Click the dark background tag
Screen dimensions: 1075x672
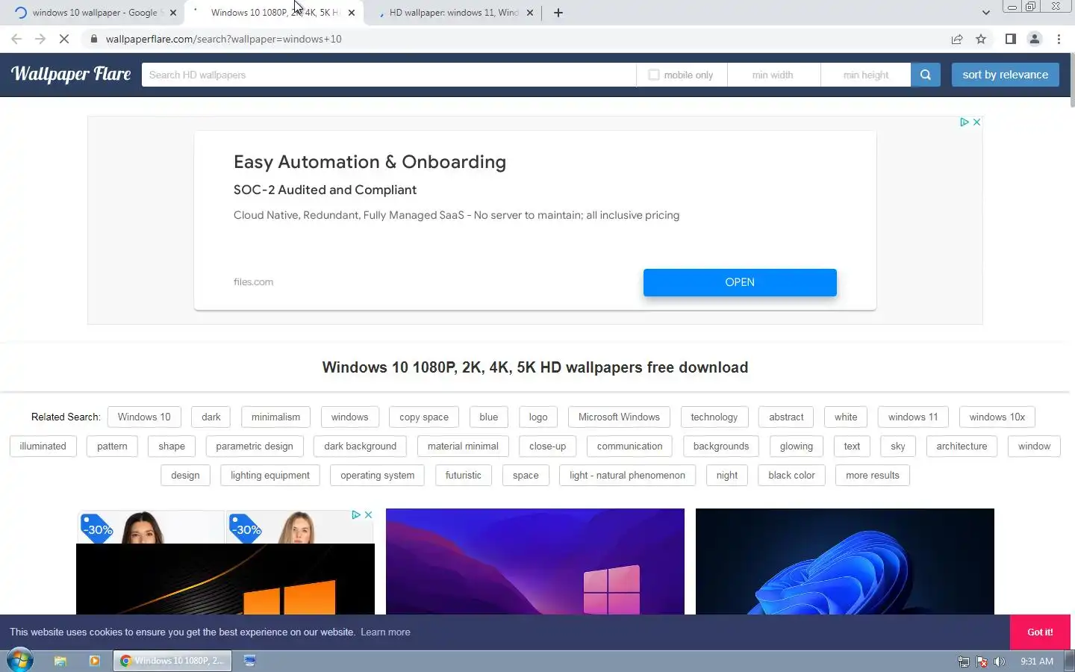[x=360, y=446]
